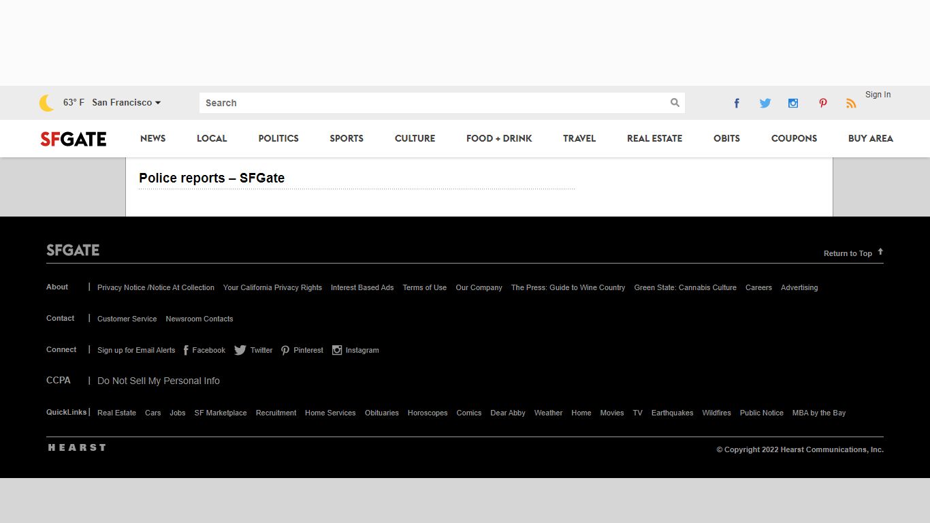Image resolution: width=930 pixels, height=523 pixels.
Task: Open Newsroom Contacts link
Action: pos(199,319)
